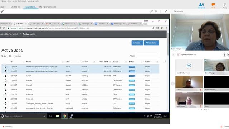Click the Cortana circle on the taskbar
This screenshot has height=129, width=229.
coord(3,116)
